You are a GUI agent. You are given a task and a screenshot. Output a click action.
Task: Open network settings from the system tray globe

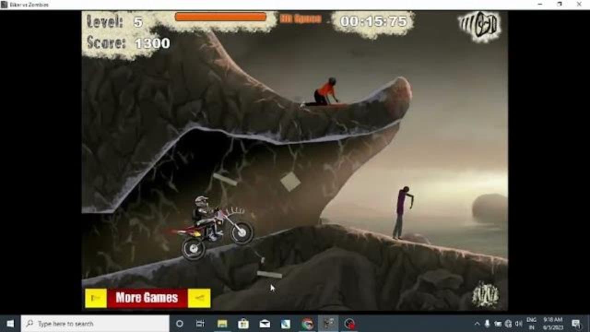508,324
